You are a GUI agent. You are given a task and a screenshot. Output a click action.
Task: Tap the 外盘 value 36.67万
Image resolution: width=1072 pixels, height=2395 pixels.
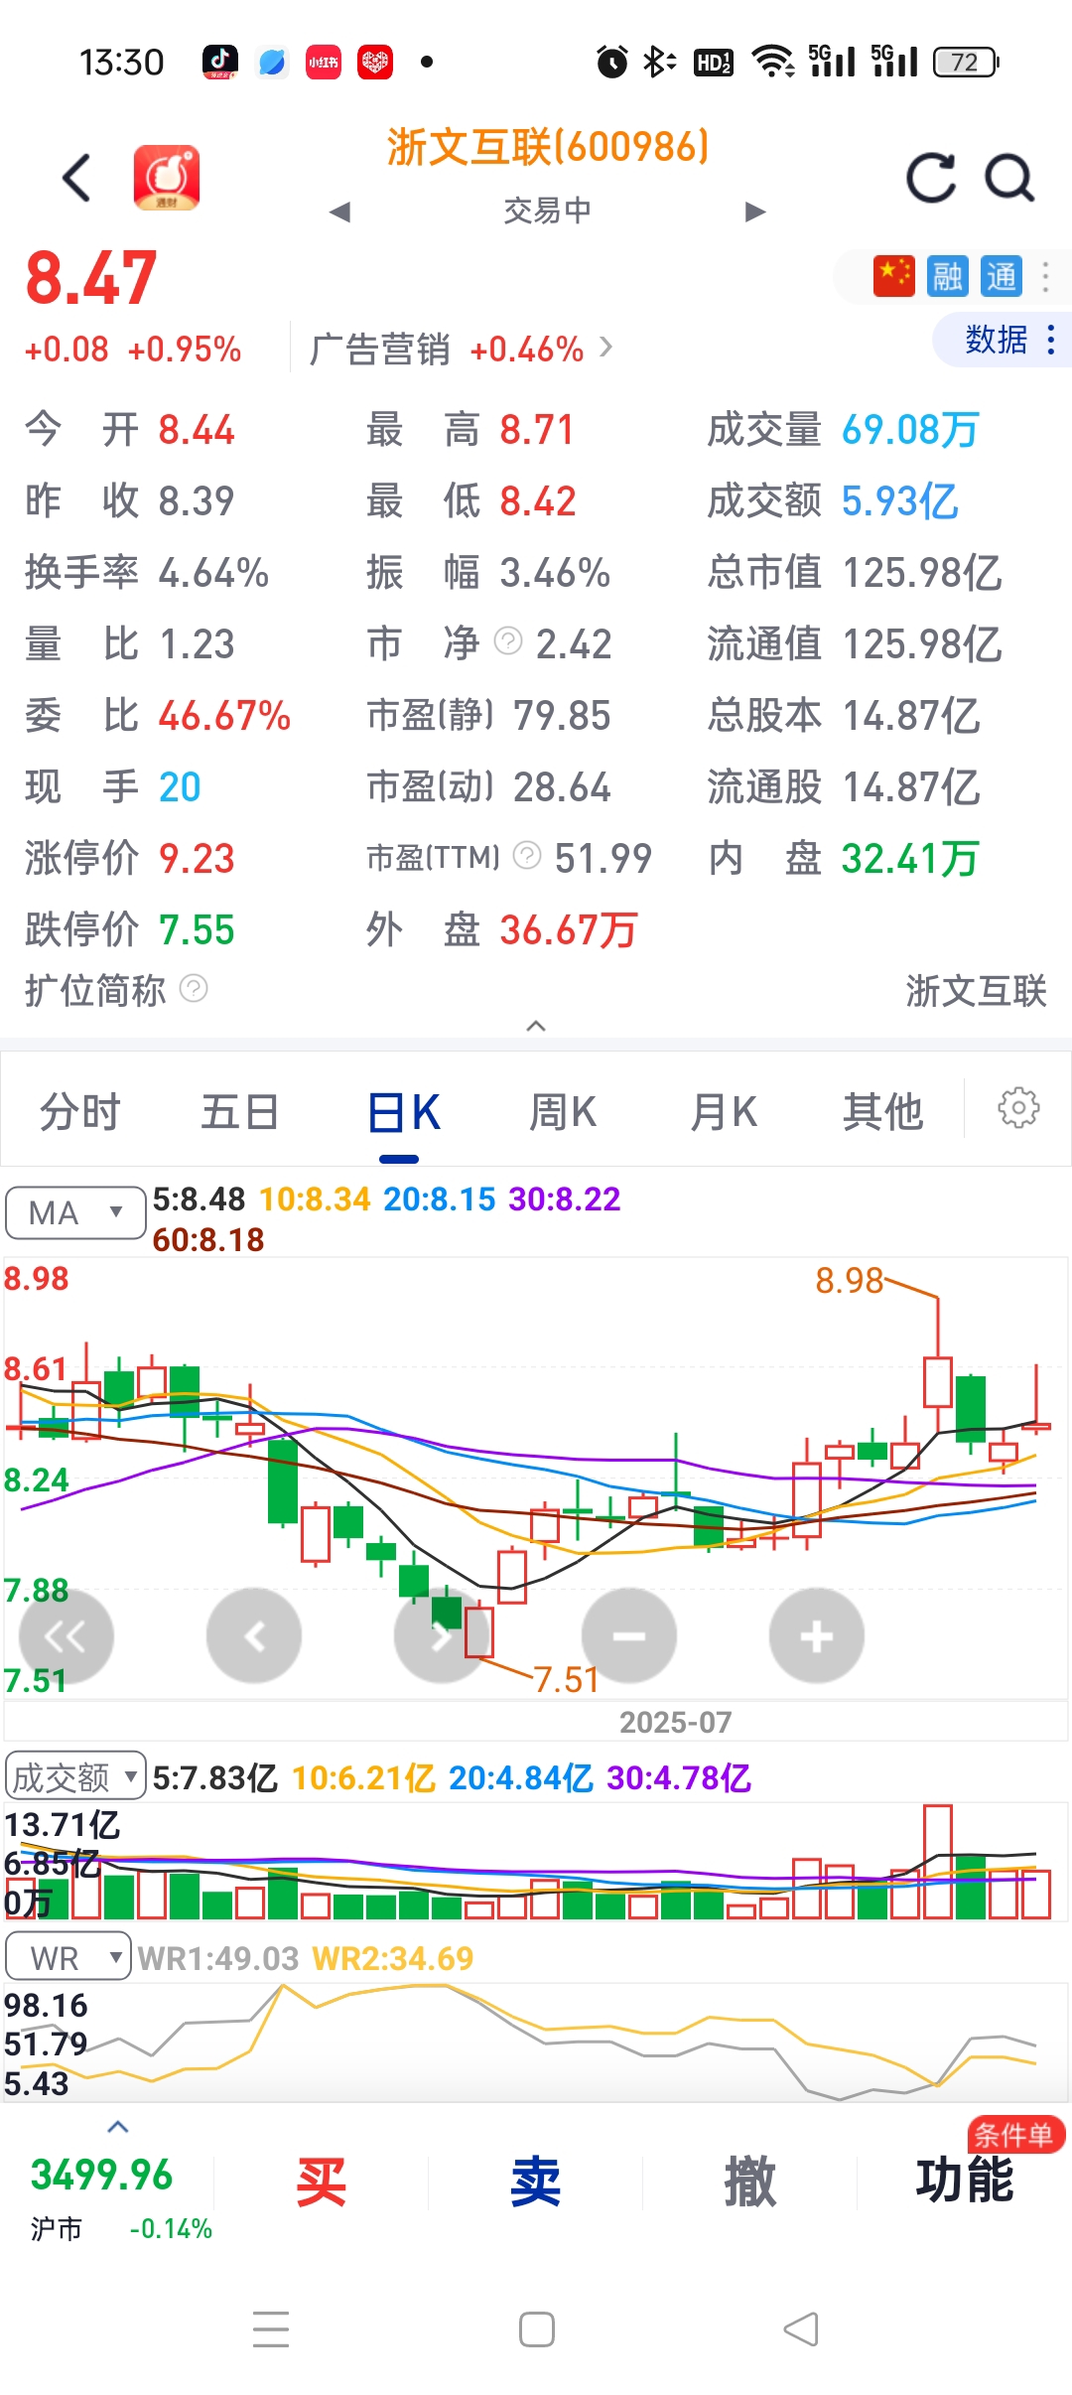pyautogui.click(x=569, y=930)
